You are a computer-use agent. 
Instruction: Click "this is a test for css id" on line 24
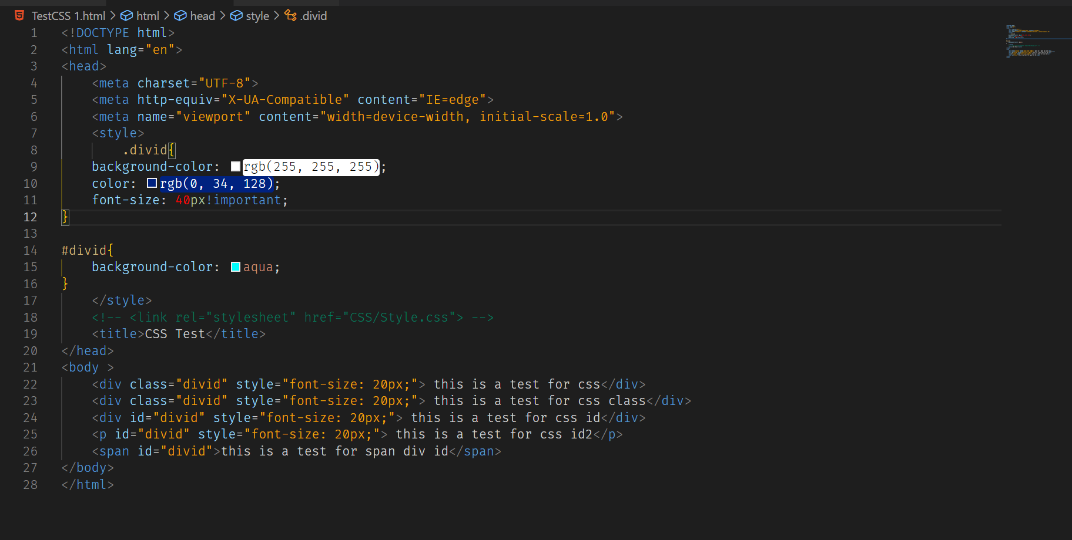[506, 418]
